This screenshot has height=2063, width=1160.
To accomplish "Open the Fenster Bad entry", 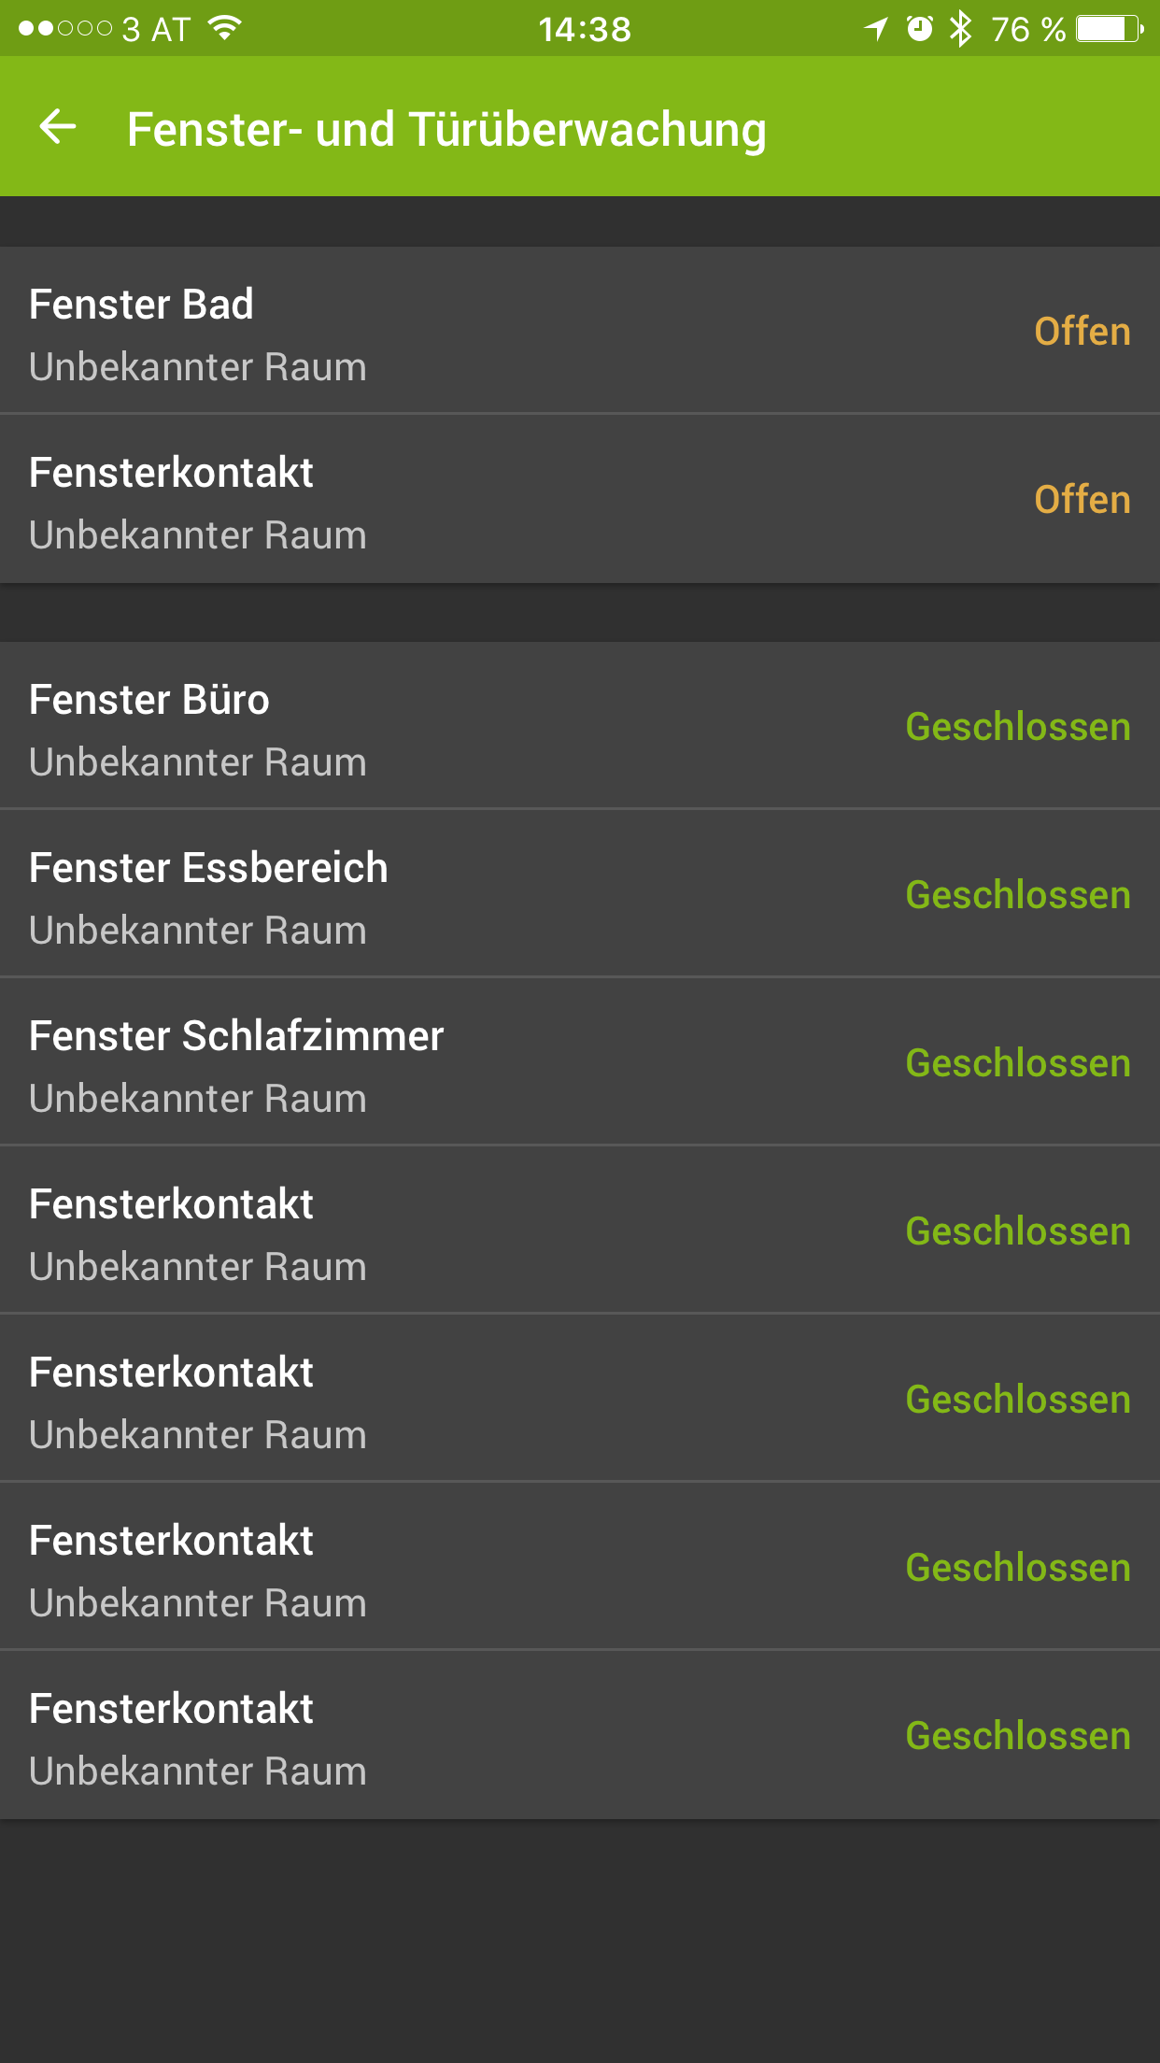I will [374, 331].
